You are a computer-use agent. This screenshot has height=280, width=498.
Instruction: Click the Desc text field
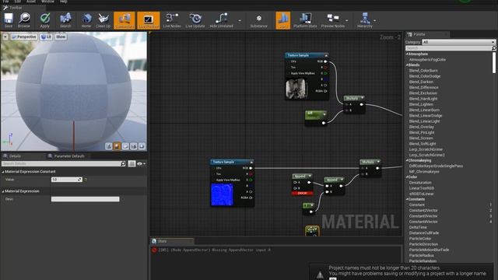[x=85, y=199]
